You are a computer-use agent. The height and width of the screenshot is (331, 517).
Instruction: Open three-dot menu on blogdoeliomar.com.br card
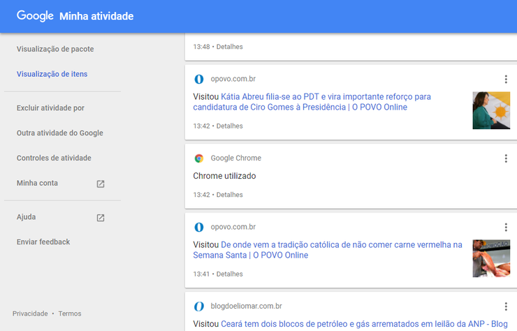tap(506, 307)
